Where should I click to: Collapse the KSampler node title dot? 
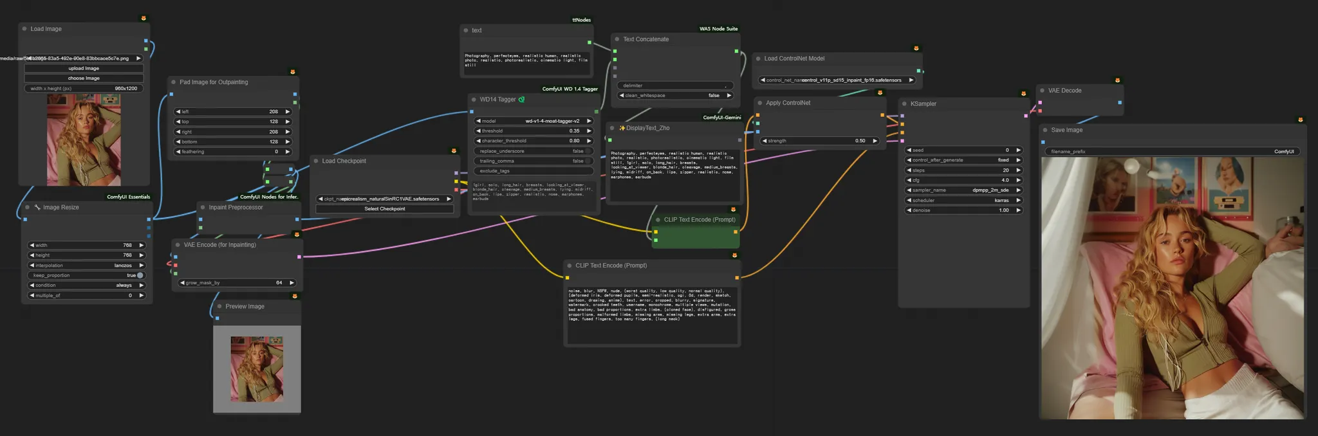[x=904, y=104]
